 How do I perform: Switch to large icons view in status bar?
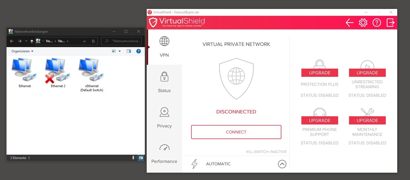coord(141,158)
